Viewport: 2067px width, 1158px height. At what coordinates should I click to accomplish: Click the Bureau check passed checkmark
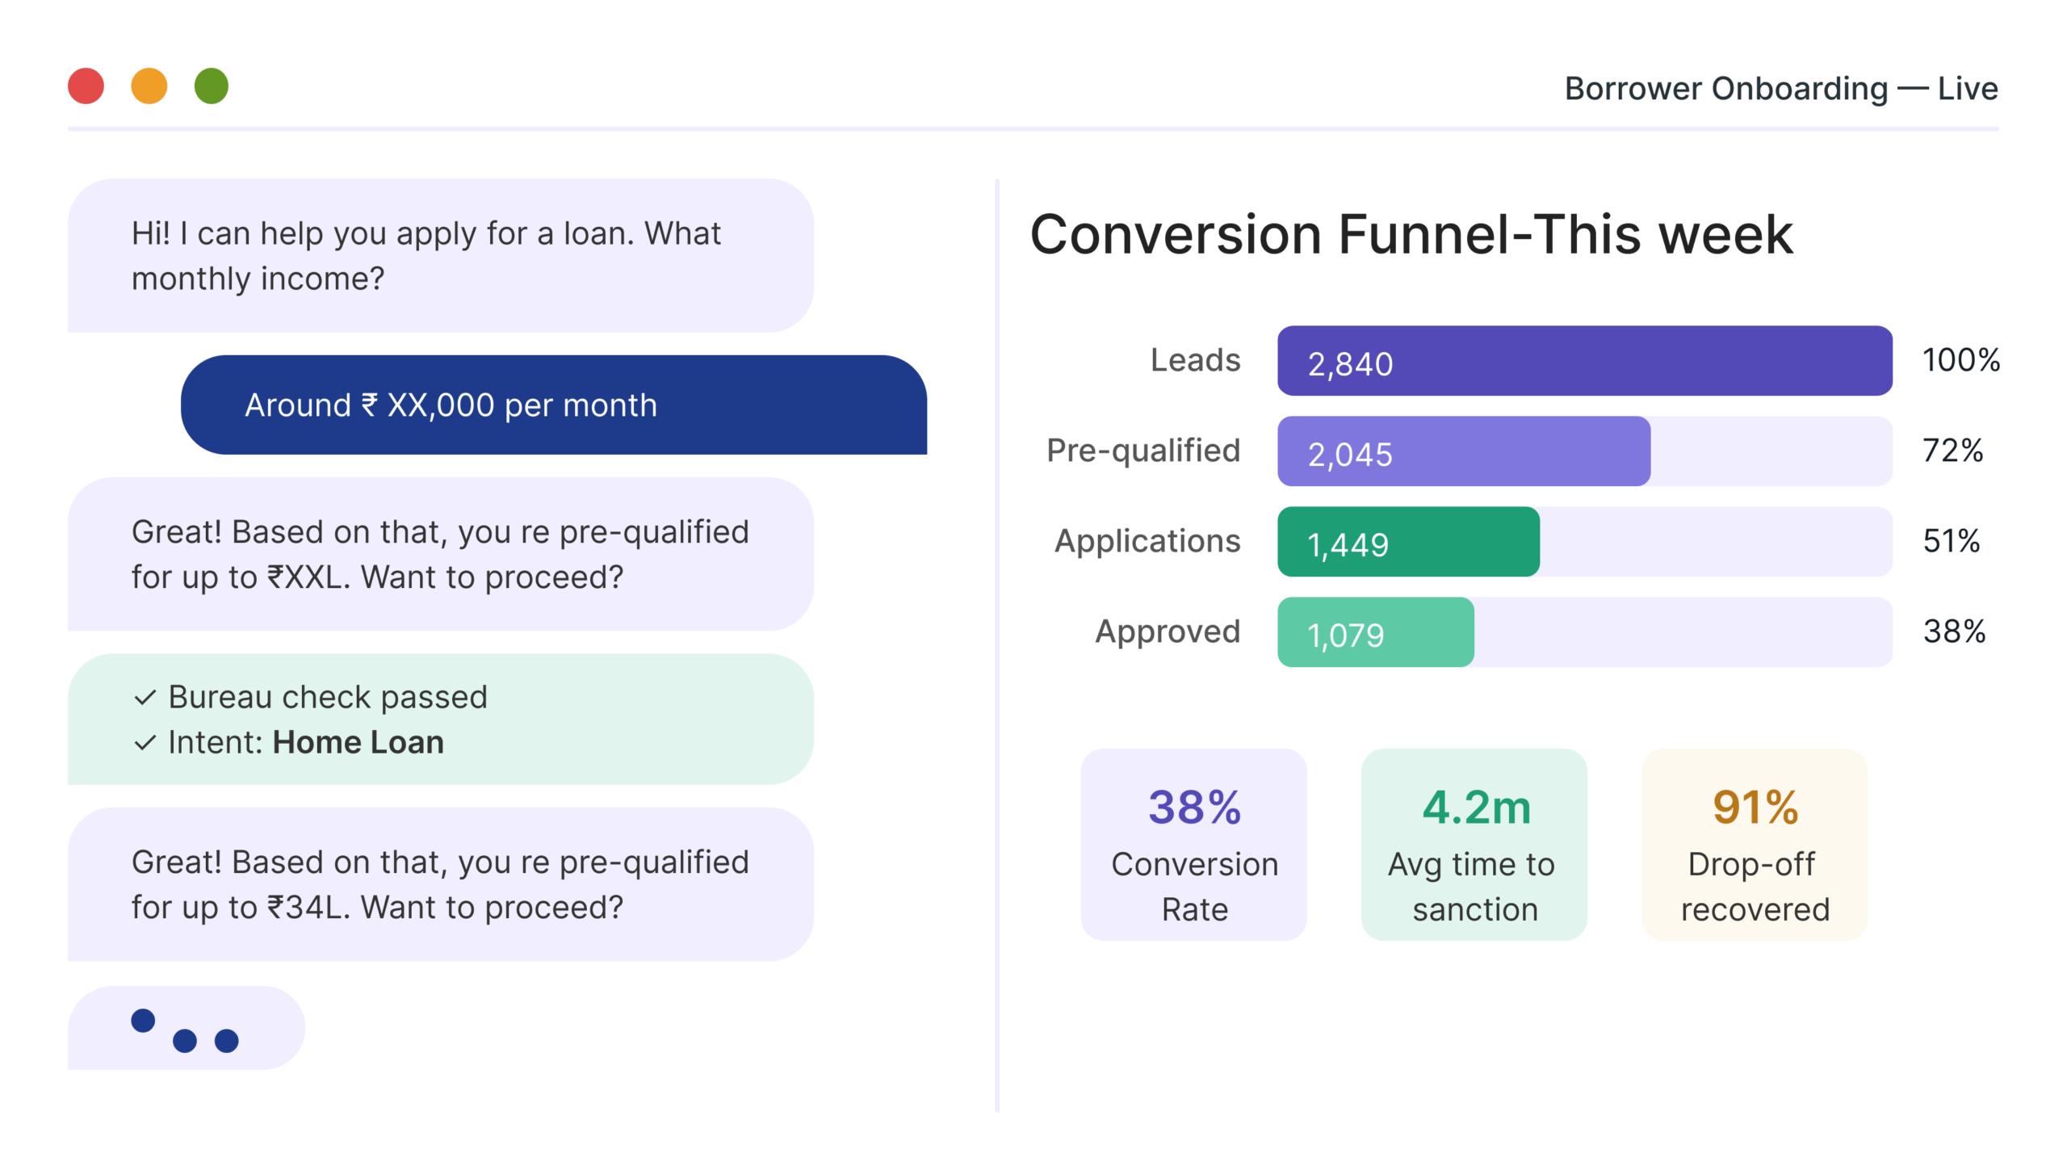pyautogui.click(x=145, y=698)
